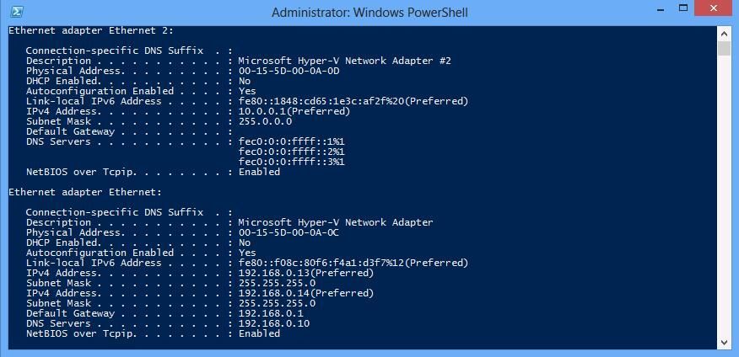Viewport: 739px width, 357px height.
Task: Click the physical address 00-15-5D-00-0A-0D
Action: pos(291,71)
